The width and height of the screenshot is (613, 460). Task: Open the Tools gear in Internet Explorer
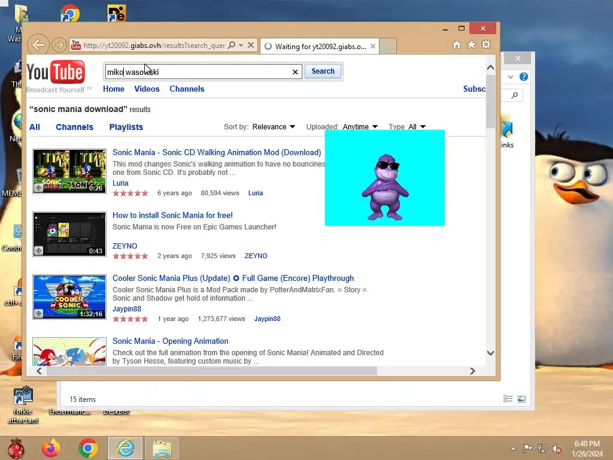[486, 44]
